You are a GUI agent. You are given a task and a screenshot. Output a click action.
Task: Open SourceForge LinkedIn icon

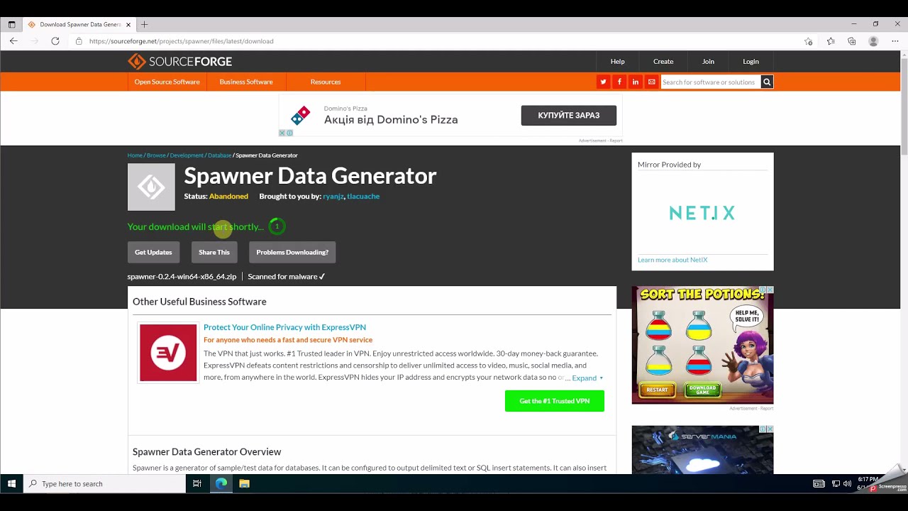coord(636,82)
